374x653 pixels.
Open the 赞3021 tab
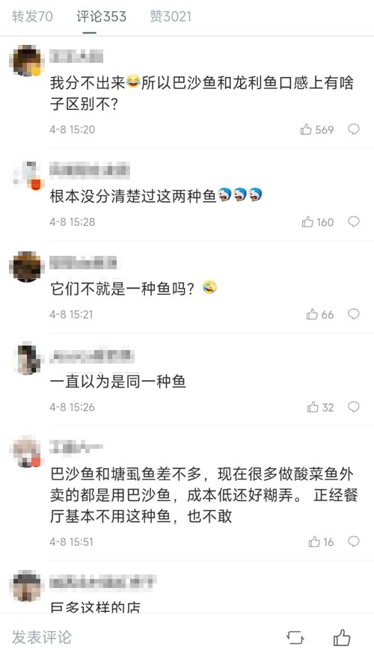click(171, 16)
